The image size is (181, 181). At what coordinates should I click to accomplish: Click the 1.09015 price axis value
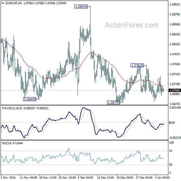point(175,5)
